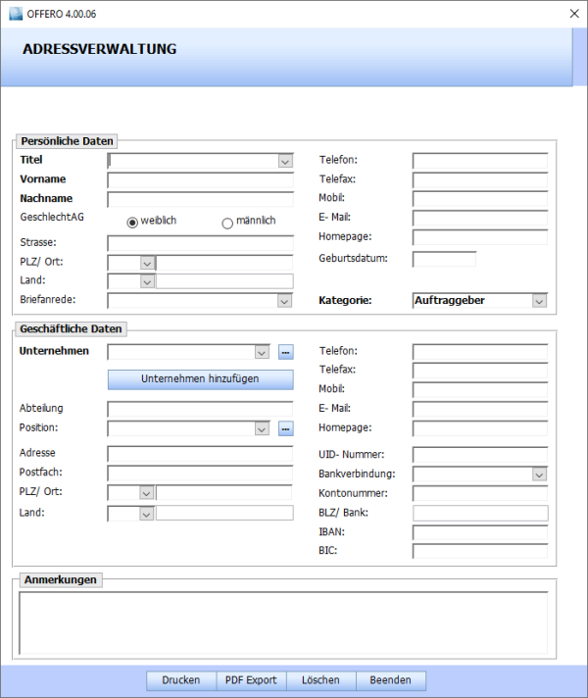Click the Kontonummer field

click(480, 494)
